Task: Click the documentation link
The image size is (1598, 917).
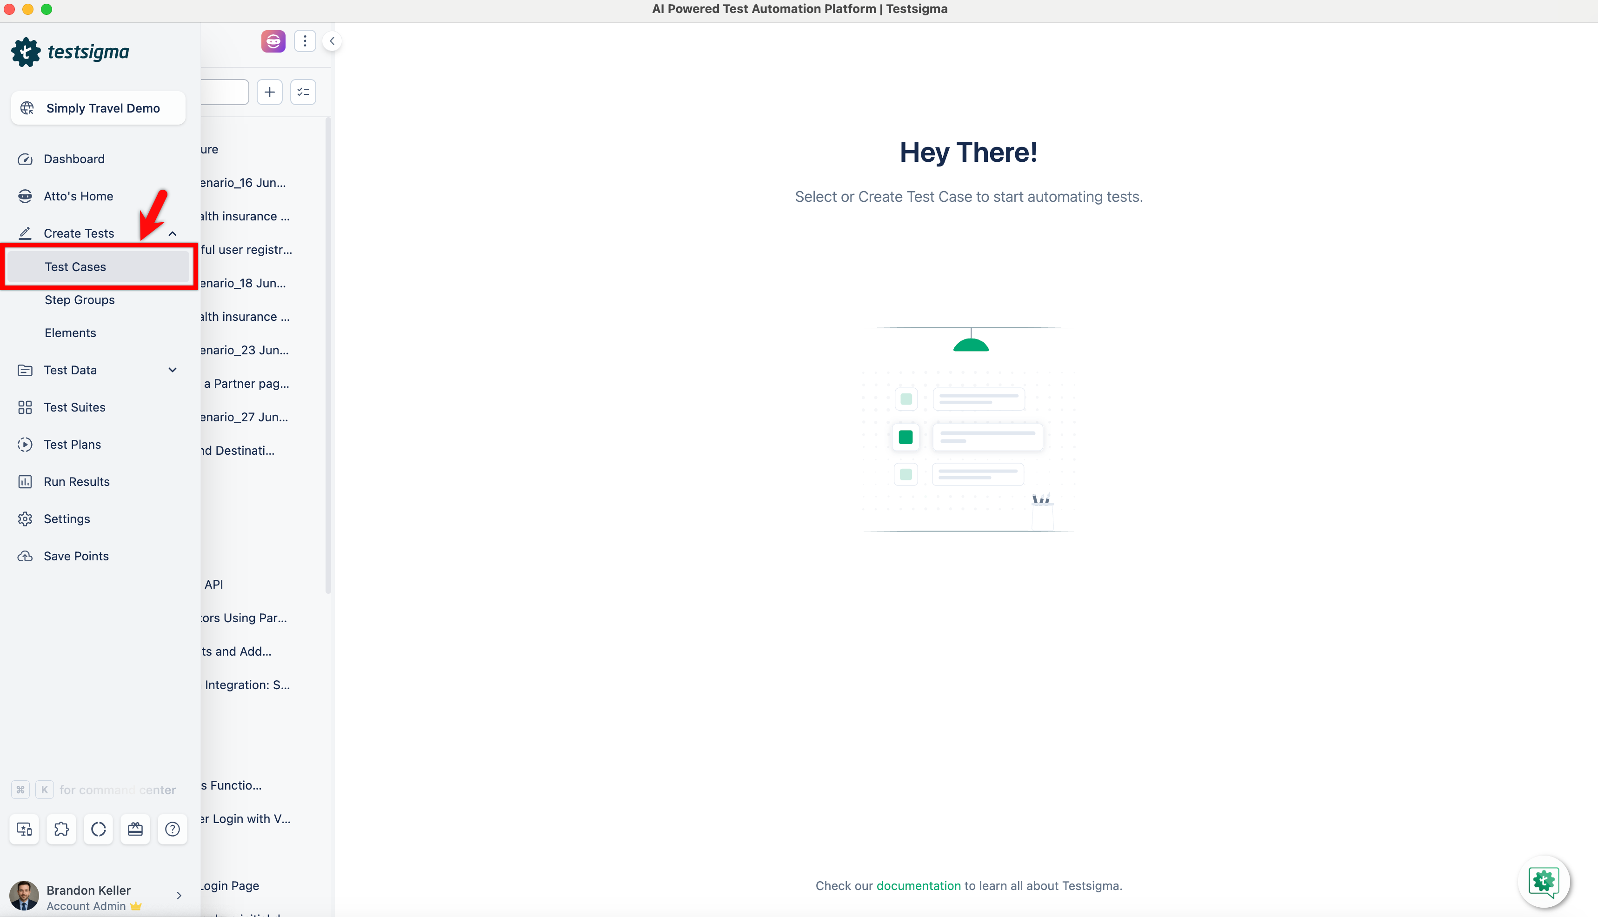Action: (x=919, y=885)
